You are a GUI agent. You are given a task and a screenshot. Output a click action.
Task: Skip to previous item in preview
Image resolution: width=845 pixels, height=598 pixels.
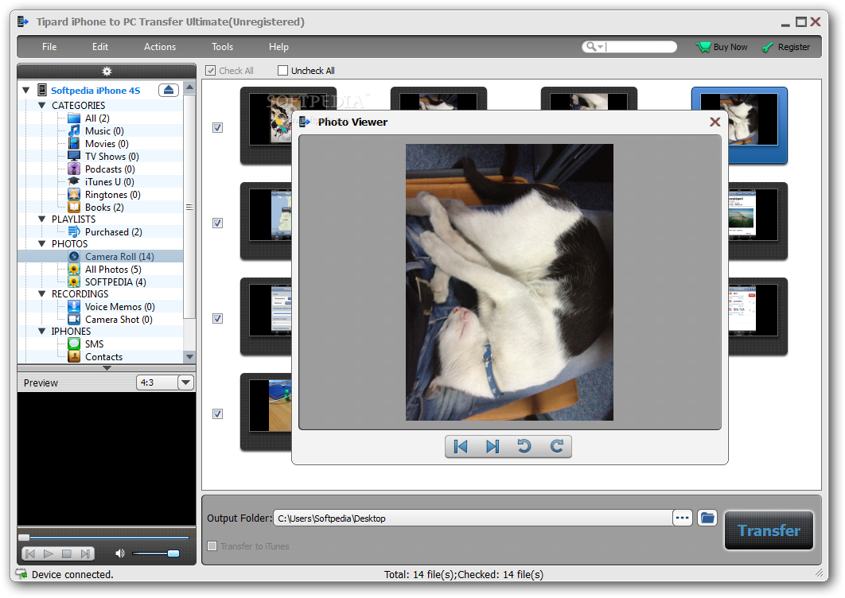pyautogui.click(x=31, y=553)
